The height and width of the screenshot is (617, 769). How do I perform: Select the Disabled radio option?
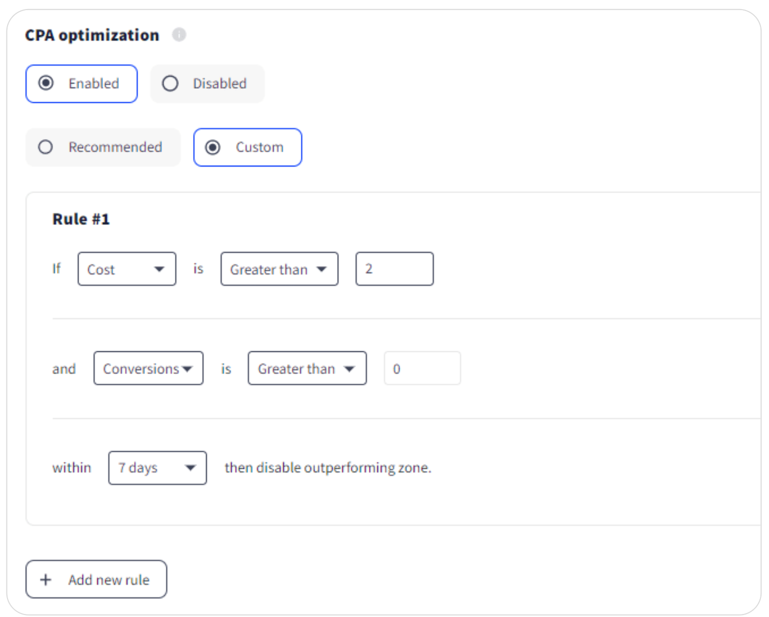coord(170,84)
